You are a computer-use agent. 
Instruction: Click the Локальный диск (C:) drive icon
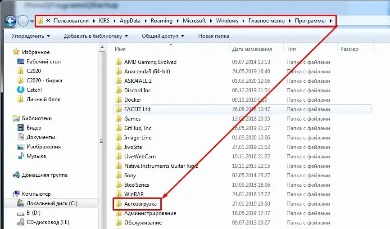(x=20, y=203)
